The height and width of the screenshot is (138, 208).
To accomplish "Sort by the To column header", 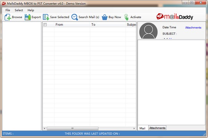I will [108, 25].
